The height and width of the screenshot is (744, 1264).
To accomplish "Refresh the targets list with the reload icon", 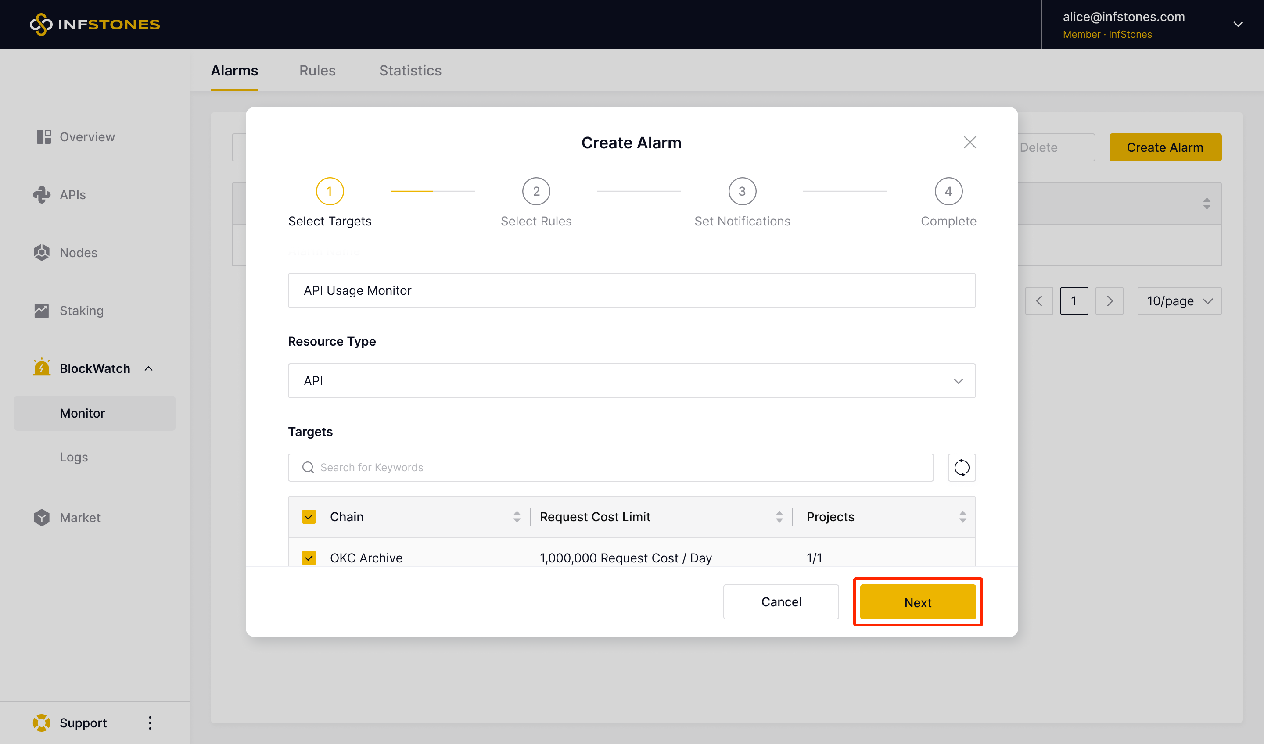I will pos(962,467).
